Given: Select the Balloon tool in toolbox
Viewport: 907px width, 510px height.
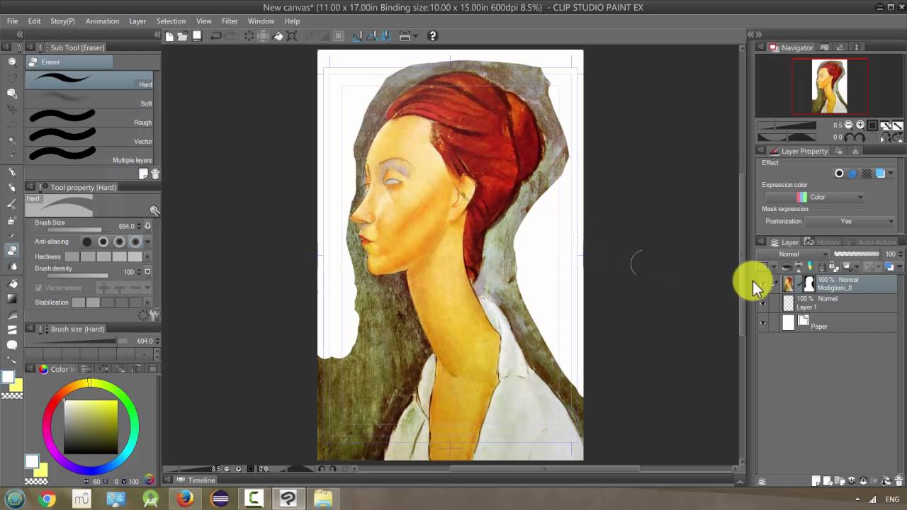Looking at the screenshot, I should 12,345.
